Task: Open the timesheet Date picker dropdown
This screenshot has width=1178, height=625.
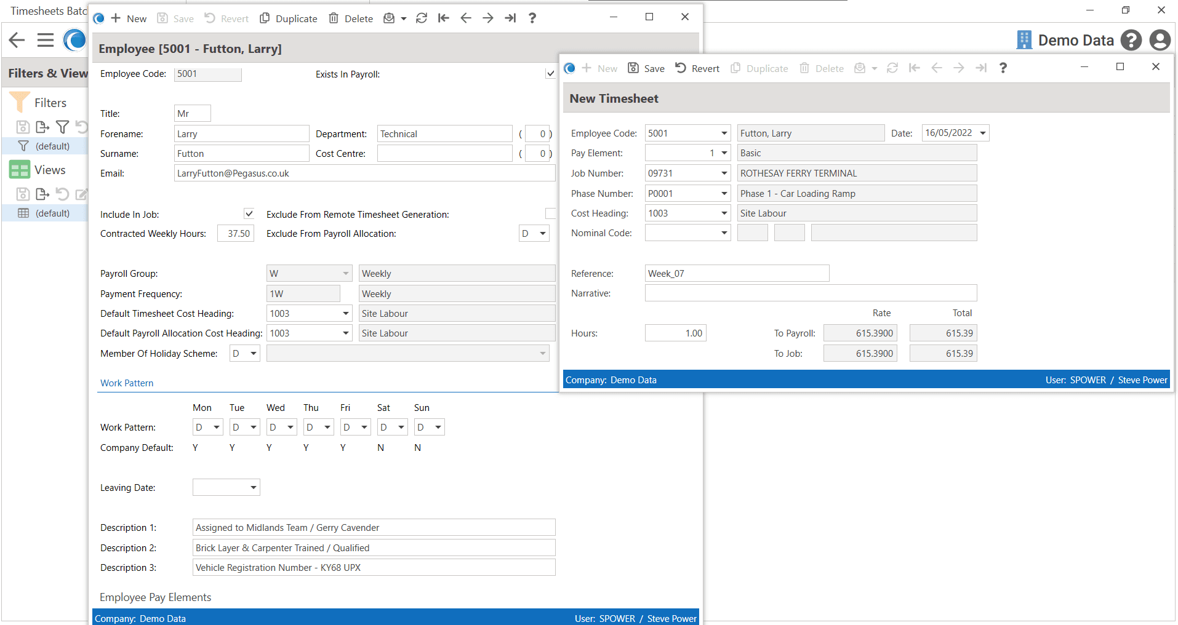Action: [x=983, y=133]
